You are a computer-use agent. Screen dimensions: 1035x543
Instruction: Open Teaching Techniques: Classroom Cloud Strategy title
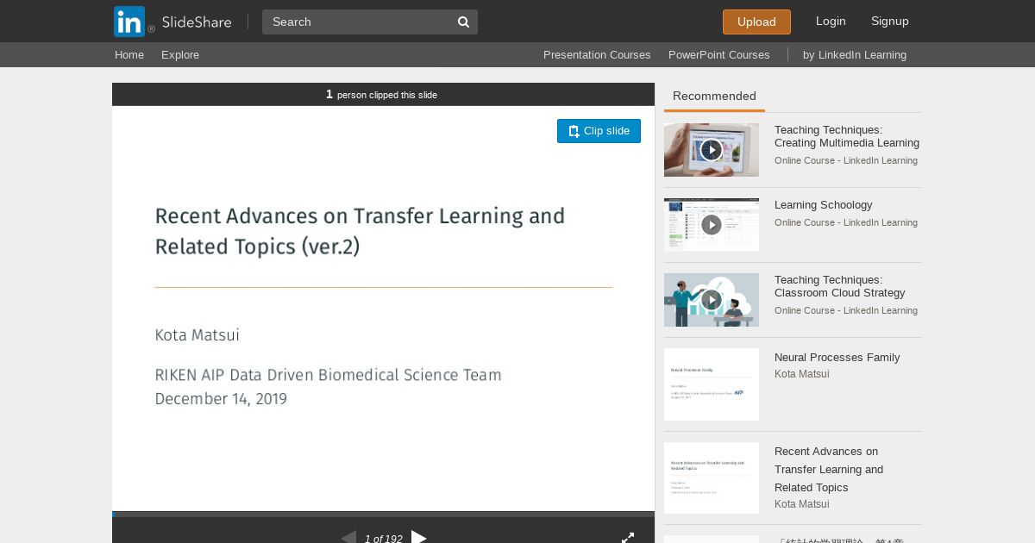[x=840, y=286]
